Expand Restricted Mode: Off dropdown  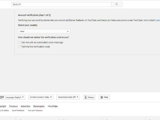68,97
